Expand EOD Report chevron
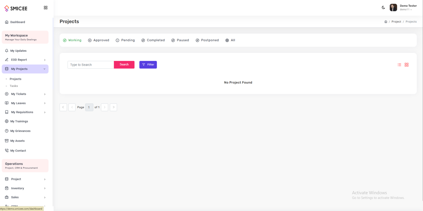The image size is (423, 211). point(45,60)
